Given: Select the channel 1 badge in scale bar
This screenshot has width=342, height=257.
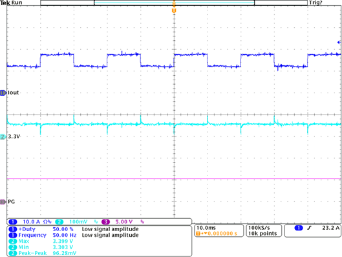Looking at the screenshot, I should pos(13,222).
